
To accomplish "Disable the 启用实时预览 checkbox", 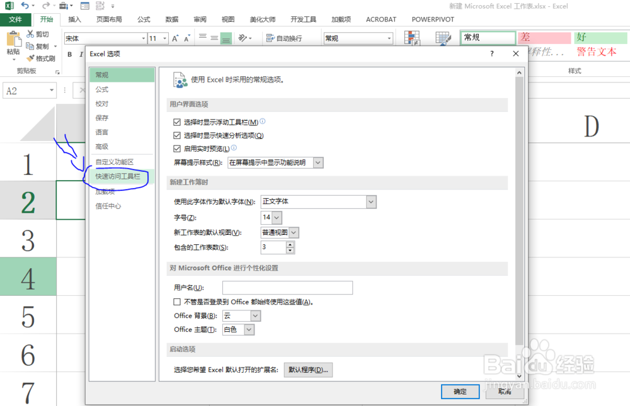I will (177, 149).
